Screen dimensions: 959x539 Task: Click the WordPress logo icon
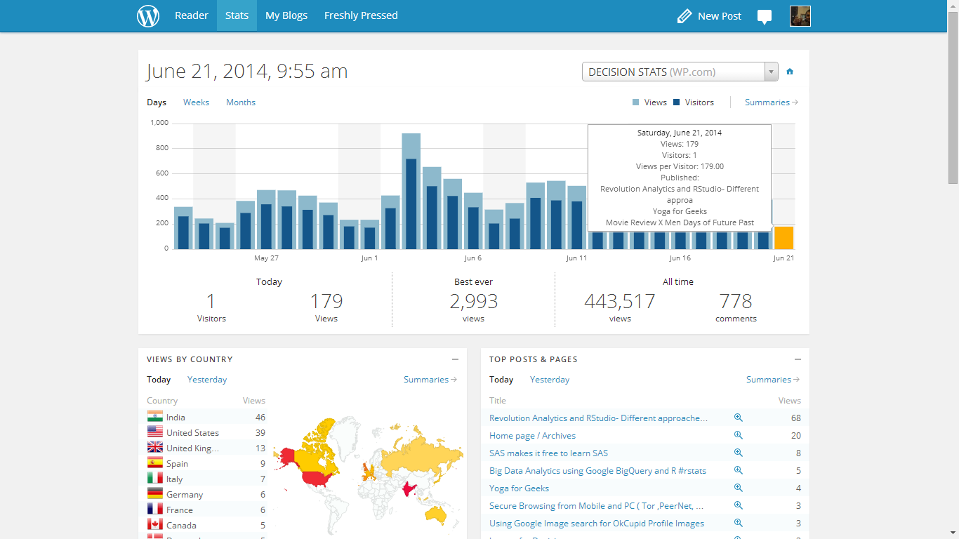[148, 15]
